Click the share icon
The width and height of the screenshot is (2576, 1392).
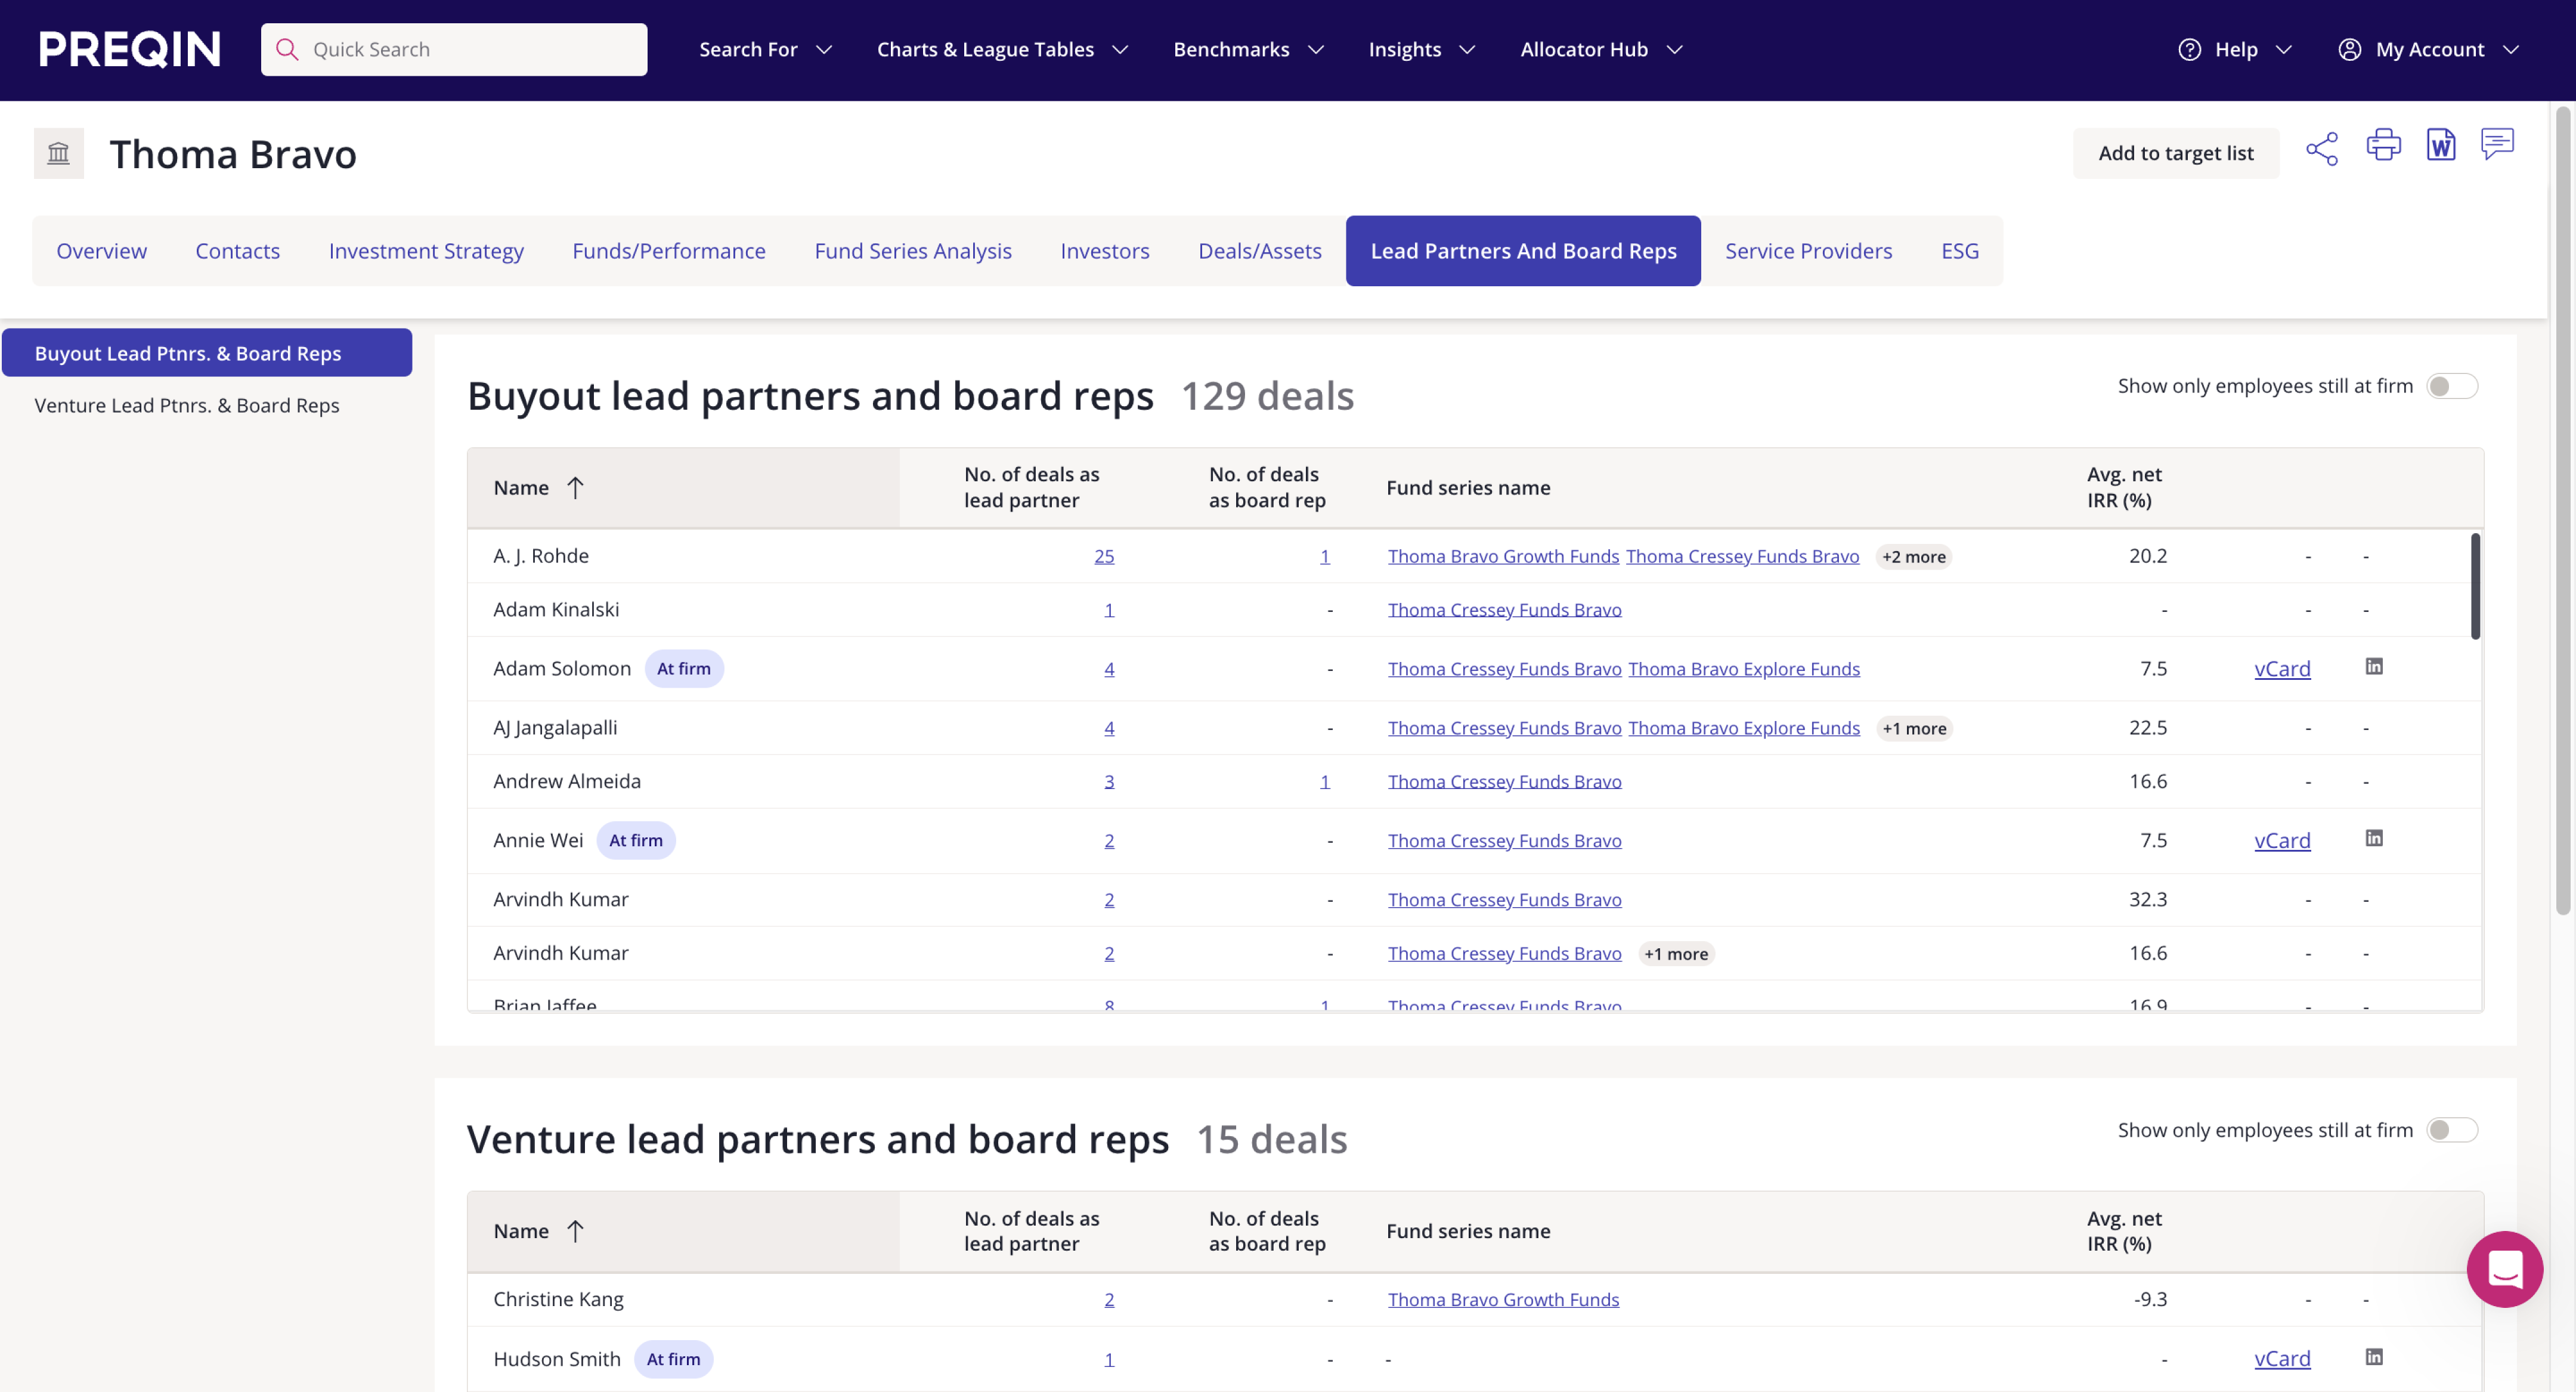(2322, 149)
